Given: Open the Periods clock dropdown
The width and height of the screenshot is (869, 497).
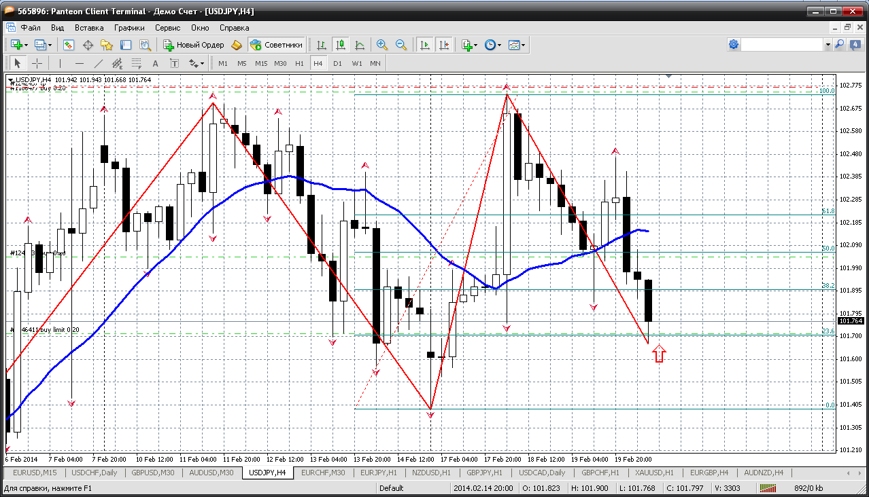Looking at the screenshot, I should [493, 45].
